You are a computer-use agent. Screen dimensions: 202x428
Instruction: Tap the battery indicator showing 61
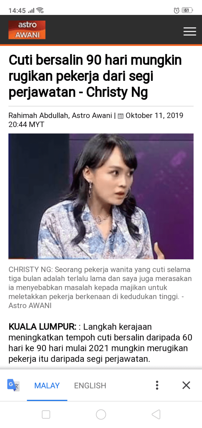pos(187,10)
